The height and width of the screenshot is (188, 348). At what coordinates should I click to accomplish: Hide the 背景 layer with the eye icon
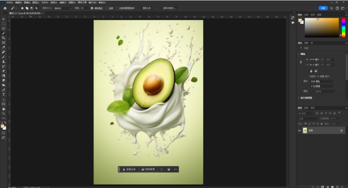(300, 130)
